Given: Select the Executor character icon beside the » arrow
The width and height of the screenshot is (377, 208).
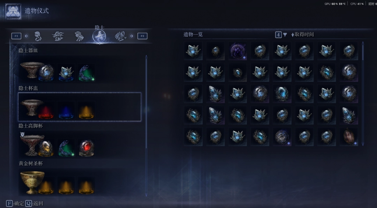Looking at the screenshot, I should pos(120,36).
